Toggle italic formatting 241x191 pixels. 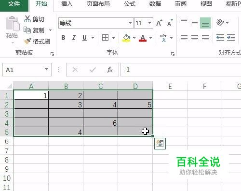click(x=74, y=38)
